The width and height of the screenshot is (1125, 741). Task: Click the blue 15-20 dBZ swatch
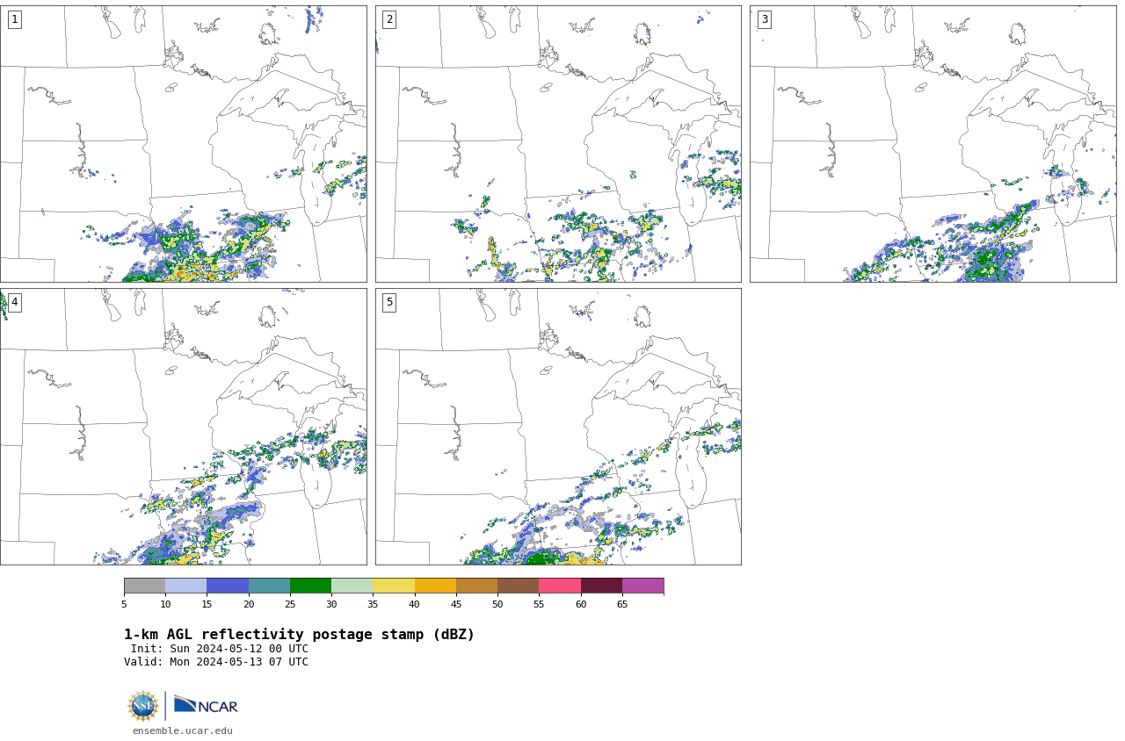(x=228, y=586)
